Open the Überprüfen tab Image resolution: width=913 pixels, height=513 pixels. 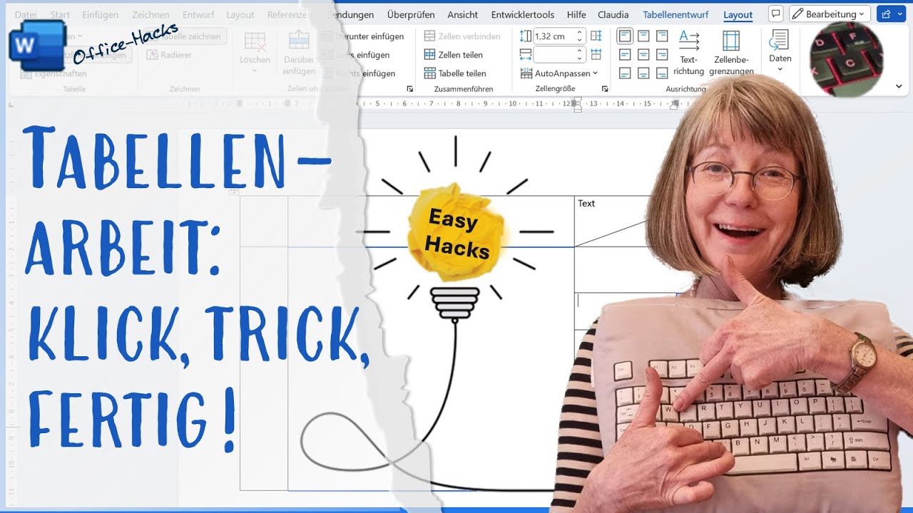(x=410, y=15)
